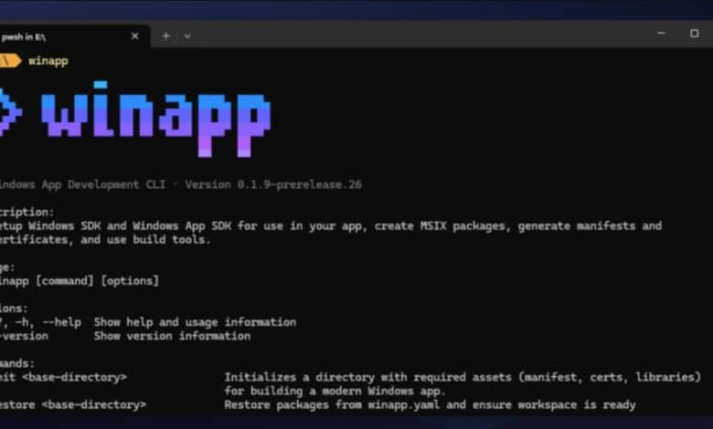
Task: Click the 'init <base-directory>' command entry
Action: 62,377
